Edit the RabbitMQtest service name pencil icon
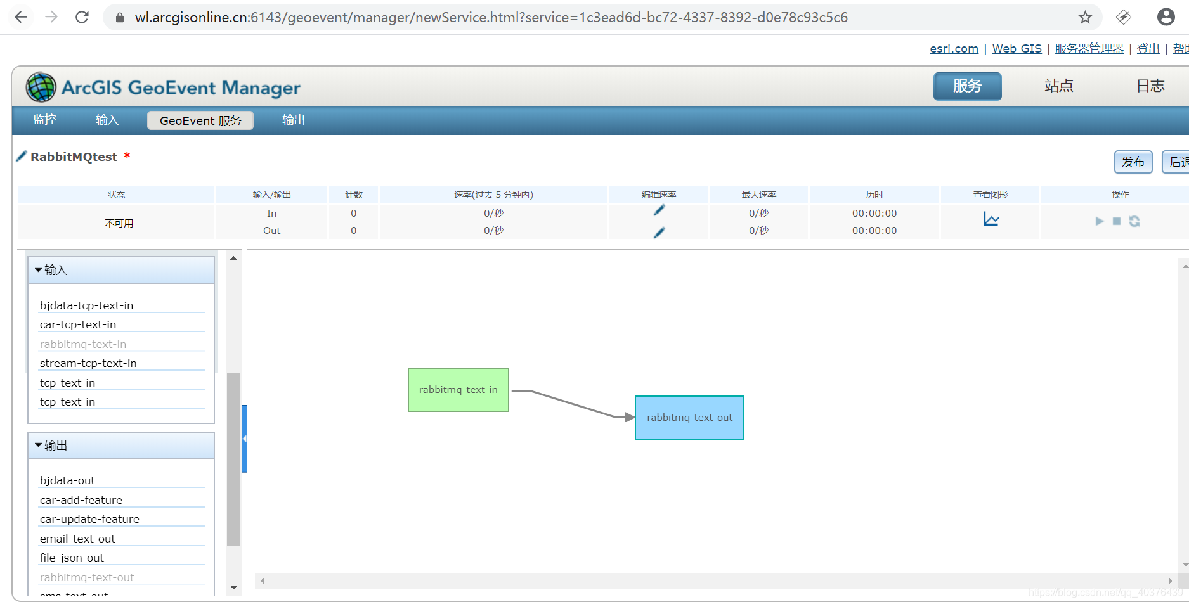The width and height of the screenshot is (1189, 604). pyautogui.click(x=22, y=156)
